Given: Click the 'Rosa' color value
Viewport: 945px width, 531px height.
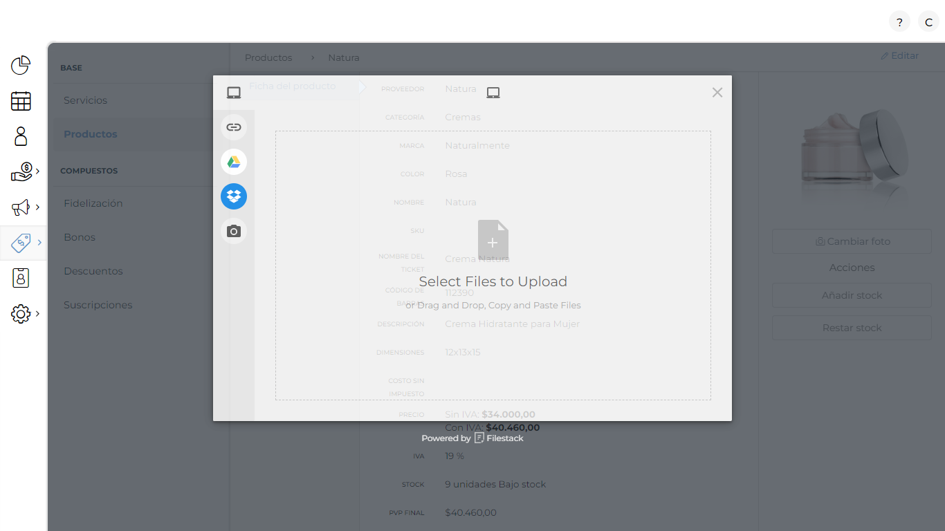Looking at the screenshot, I should 456,174.
